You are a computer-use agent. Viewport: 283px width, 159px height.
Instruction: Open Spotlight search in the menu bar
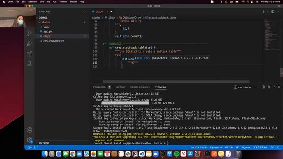248,2
